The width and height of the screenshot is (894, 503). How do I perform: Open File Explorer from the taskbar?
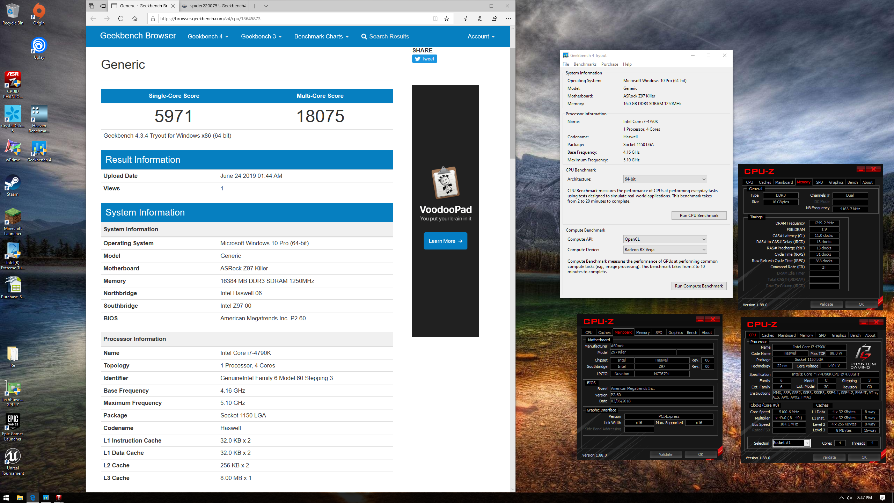coord(20,497)
